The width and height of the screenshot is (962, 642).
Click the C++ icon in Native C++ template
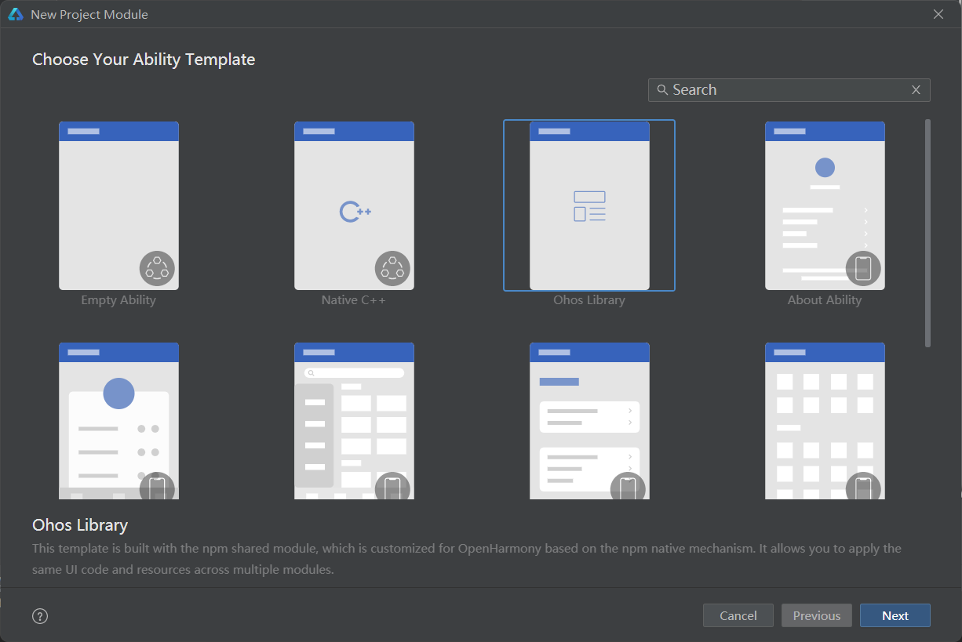click(355, 212)
